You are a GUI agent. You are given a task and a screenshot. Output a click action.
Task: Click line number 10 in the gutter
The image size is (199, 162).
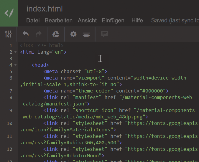[x=9, y=123]
